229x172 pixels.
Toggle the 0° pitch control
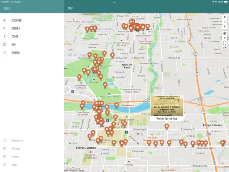click(224, 38)
